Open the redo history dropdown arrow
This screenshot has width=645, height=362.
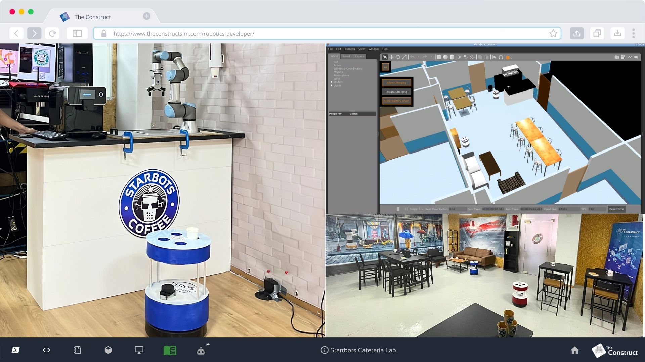(431, 57)
